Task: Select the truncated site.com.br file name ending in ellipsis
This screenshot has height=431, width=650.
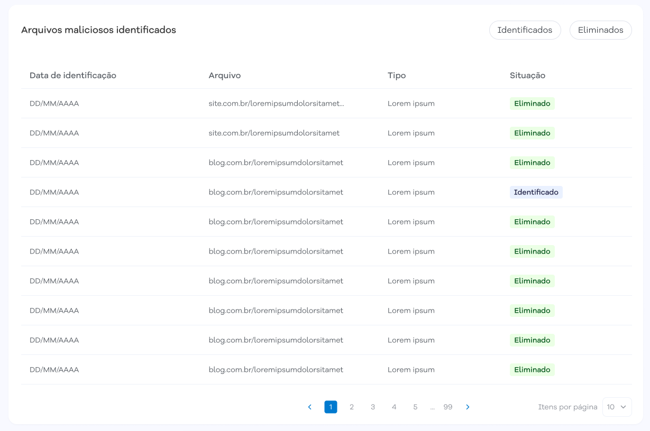Action: pos(277,104)
